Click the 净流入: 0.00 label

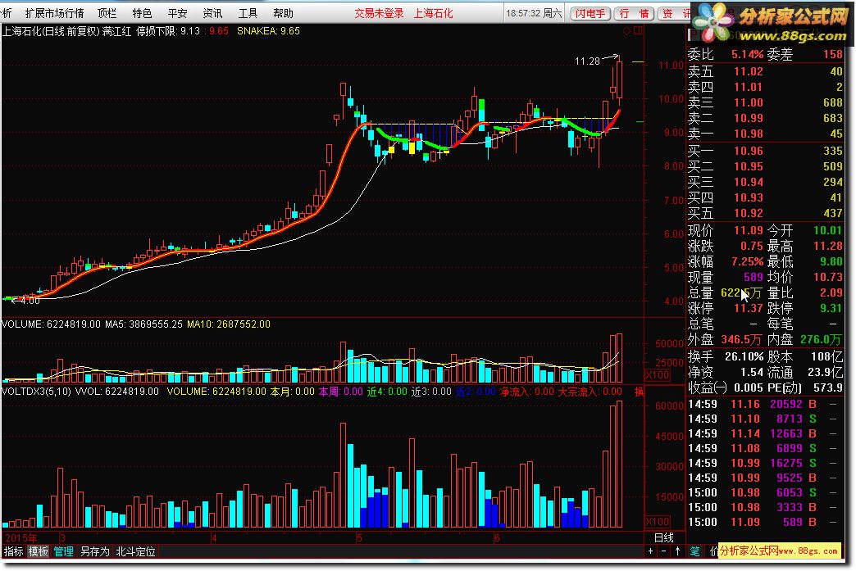pos(526,392)
